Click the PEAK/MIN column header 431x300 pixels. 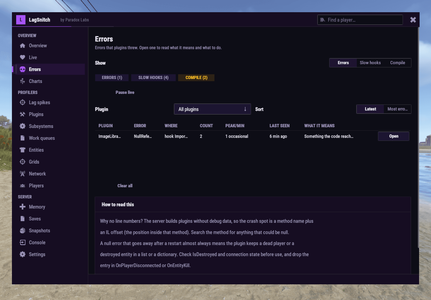[x=235, y=126]
